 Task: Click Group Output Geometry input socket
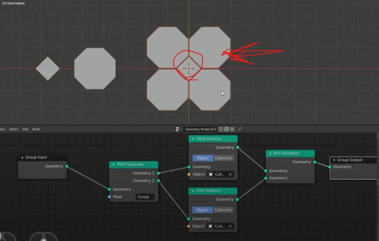pyautogui.click(x=330, y=167)
